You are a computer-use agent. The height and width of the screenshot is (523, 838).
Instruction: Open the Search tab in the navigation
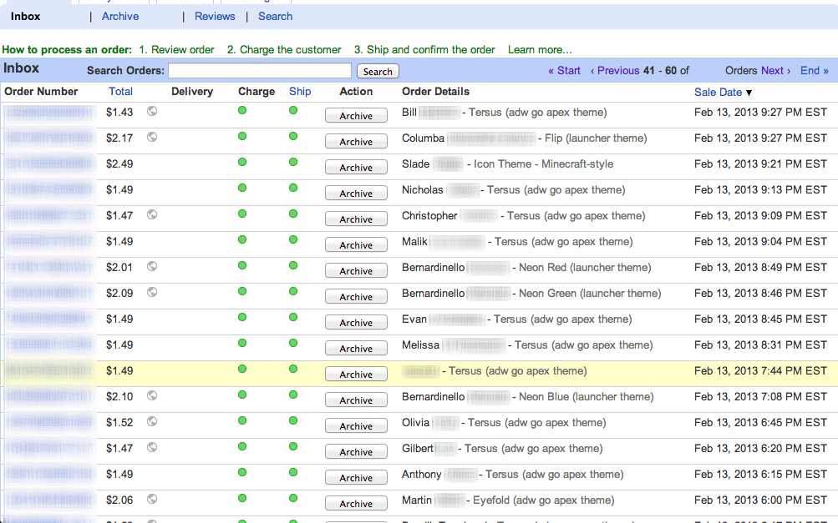275,17
